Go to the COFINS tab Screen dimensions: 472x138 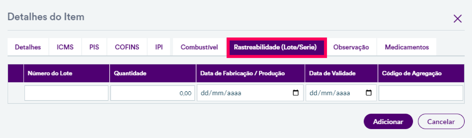tap(127, 47)
